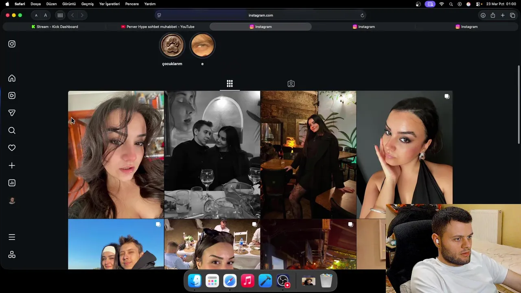
Task: Go forward with Safari forward arrow
Action: (82, 15)
